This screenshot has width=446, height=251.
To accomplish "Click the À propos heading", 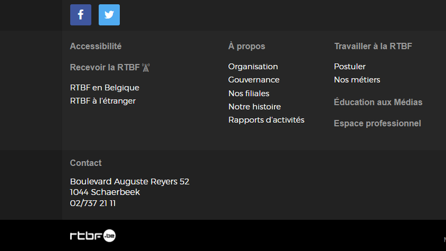I will click(246, 46).
